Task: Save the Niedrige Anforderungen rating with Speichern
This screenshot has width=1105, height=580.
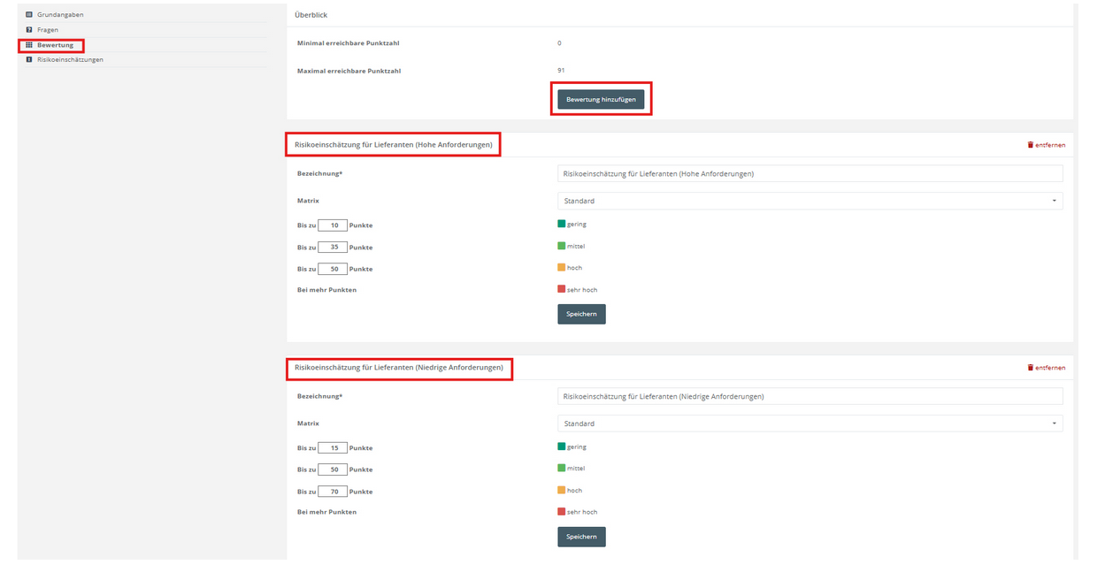Action: click(581, 537)
